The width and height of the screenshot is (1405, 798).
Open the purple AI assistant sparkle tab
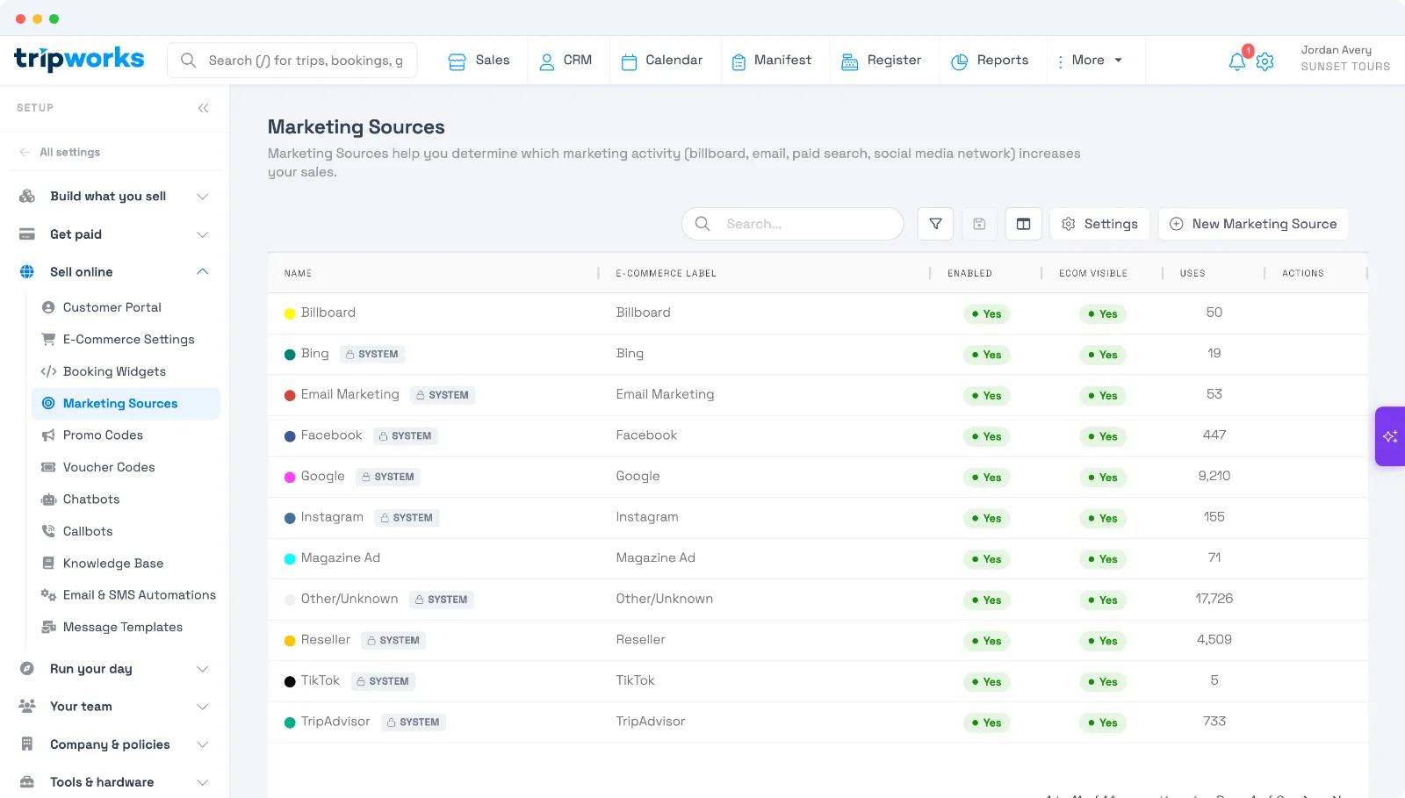click(x=1390, y=436)
